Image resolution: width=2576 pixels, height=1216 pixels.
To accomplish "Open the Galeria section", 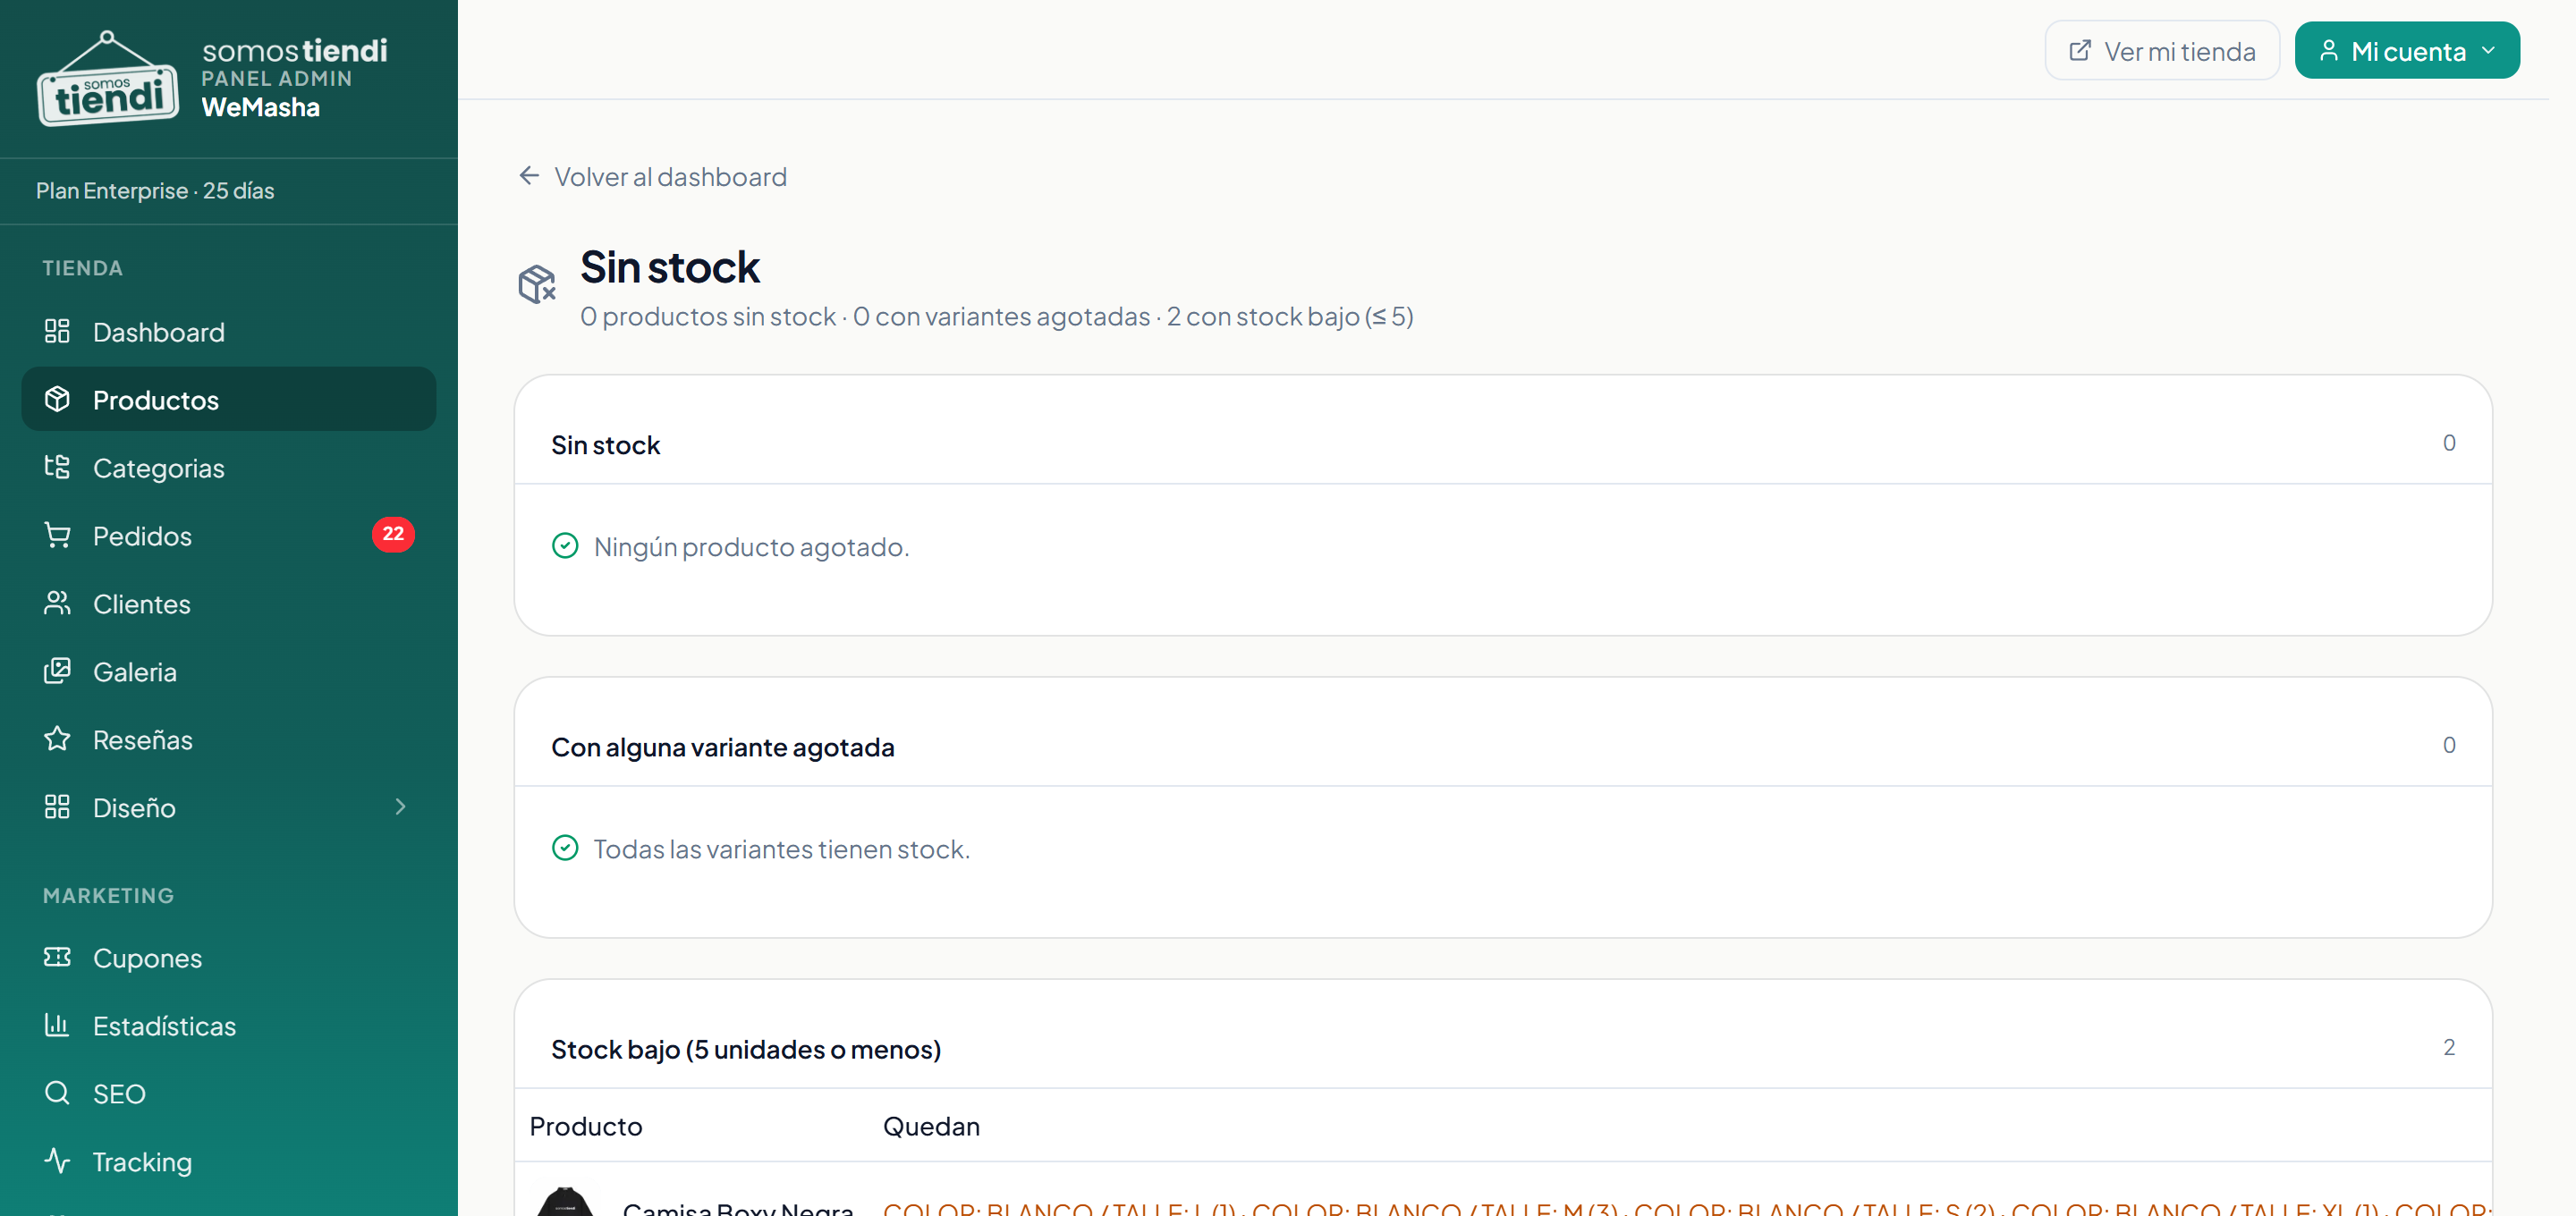I will (x=229, y=671).
